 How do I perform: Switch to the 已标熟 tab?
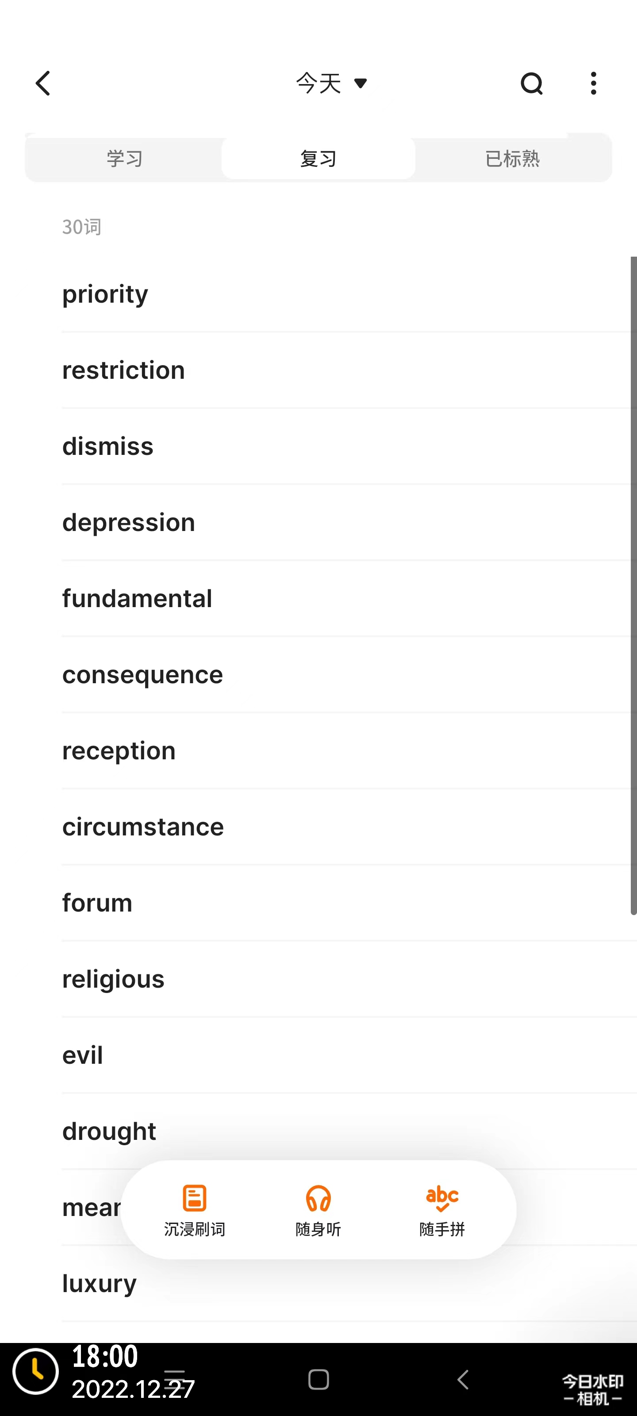(512, 158)
